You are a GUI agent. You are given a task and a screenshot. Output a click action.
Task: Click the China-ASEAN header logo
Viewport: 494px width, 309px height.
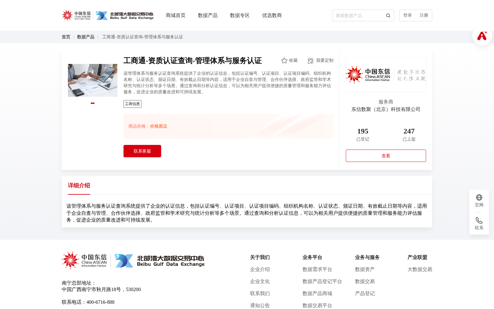(x=76, y=15)
